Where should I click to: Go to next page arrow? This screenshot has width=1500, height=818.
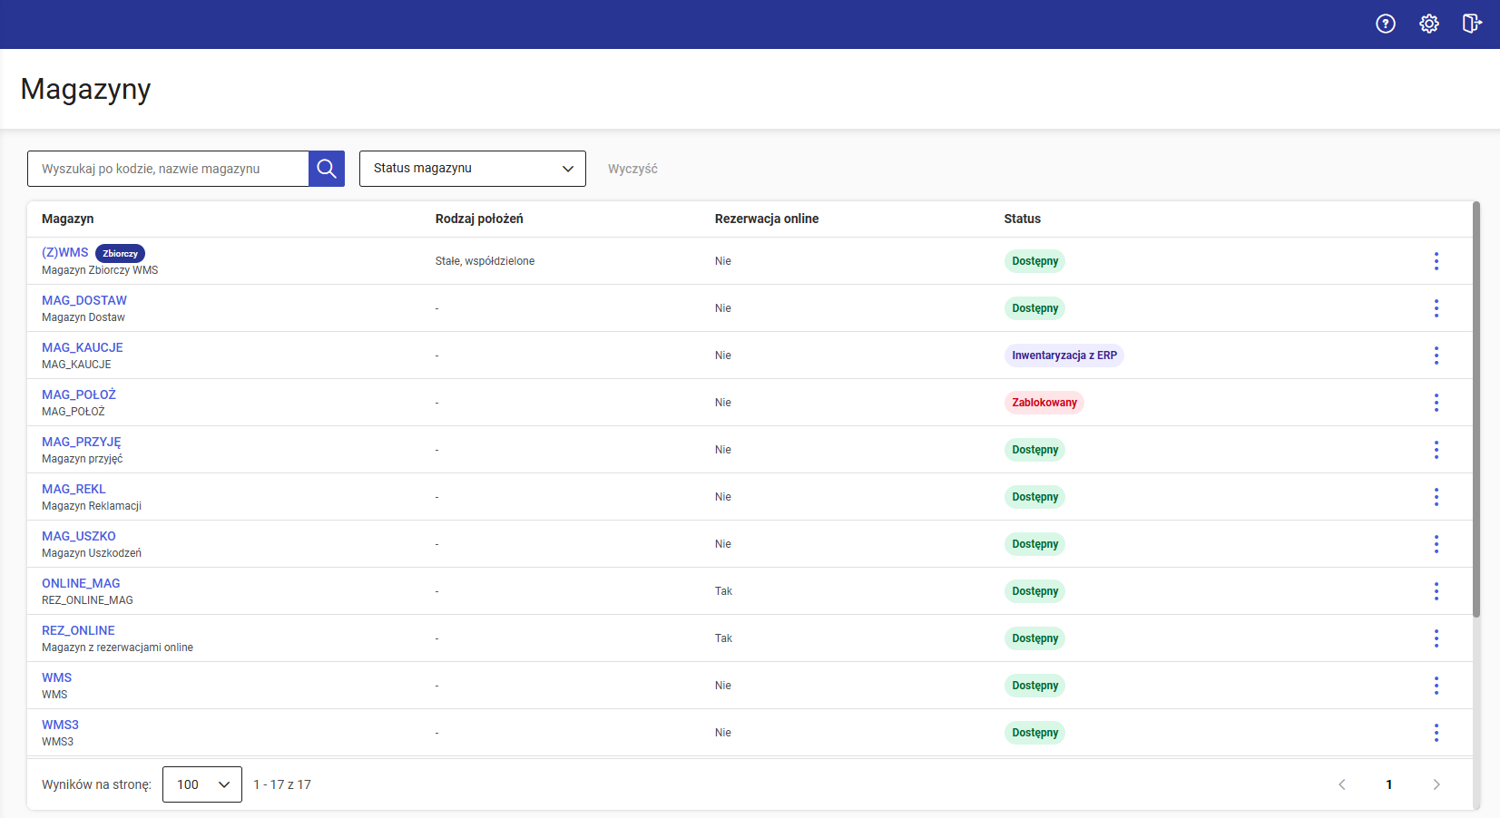tap(1436, 784)
